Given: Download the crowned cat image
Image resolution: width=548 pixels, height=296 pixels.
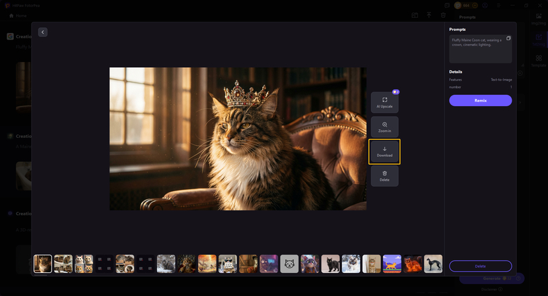Looking at the screenshot, I should [384, 152].
